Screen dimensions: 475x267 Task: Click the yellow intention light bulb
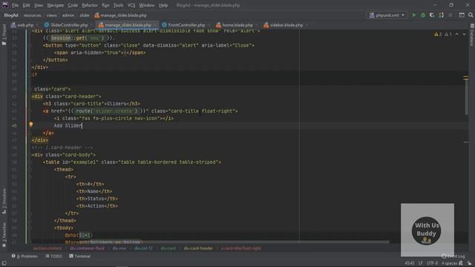point(31,125)
